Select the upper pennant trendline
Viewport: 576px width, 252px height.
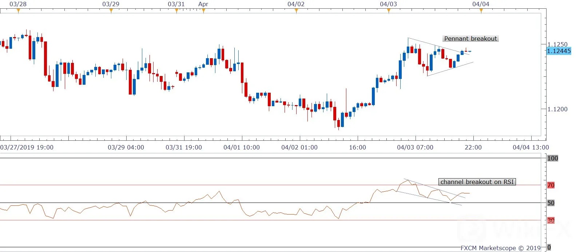coord(438,46)
